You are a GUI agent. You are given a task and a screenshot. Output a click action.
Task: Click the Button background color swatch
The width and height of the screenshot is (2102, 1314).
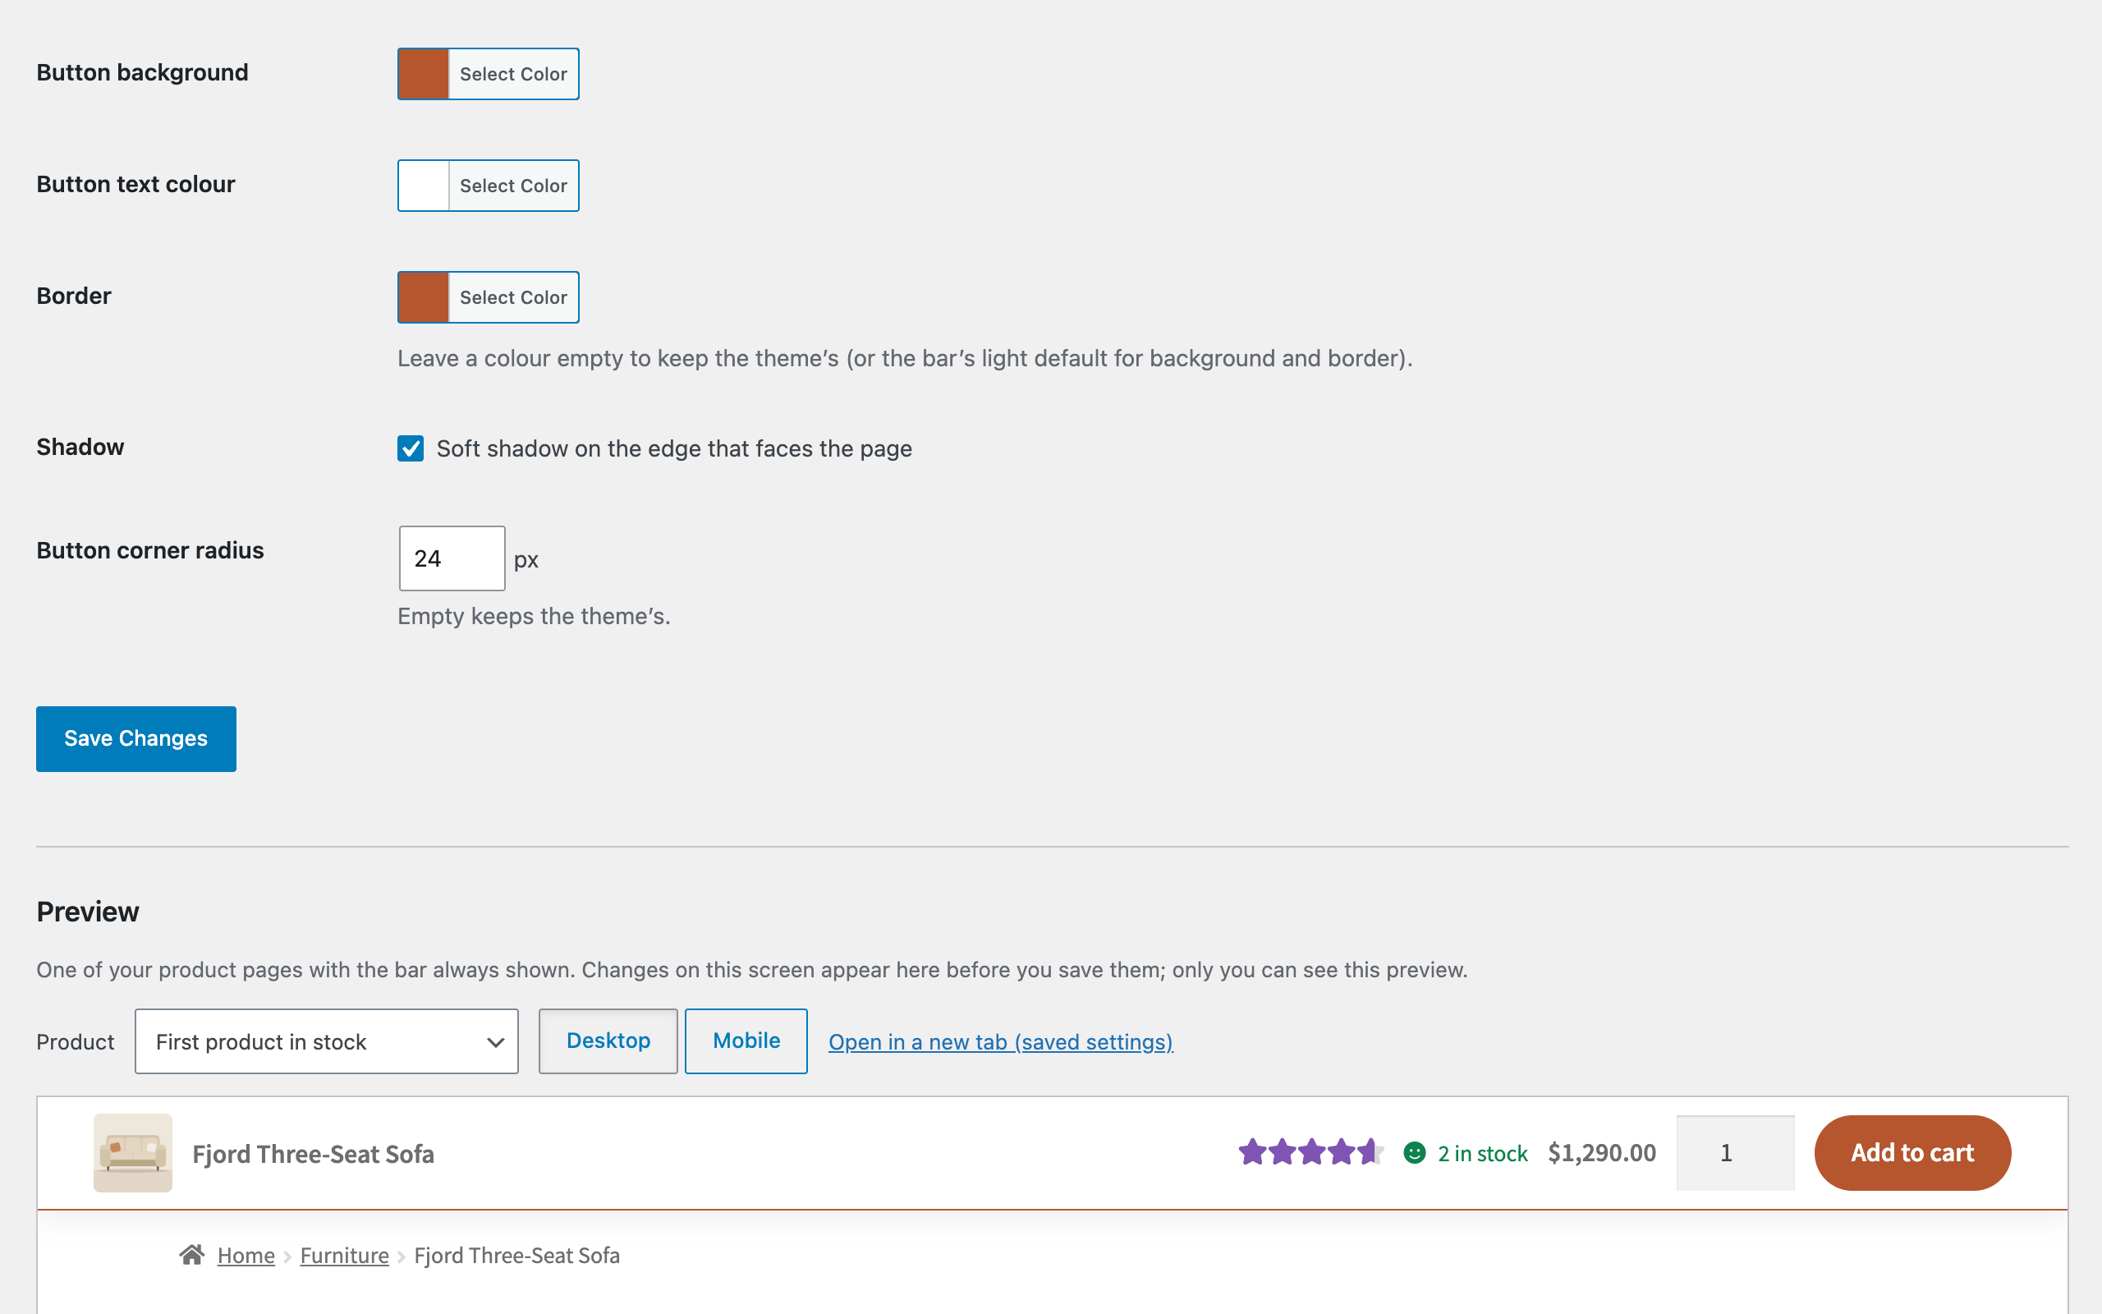click(423, 74)
